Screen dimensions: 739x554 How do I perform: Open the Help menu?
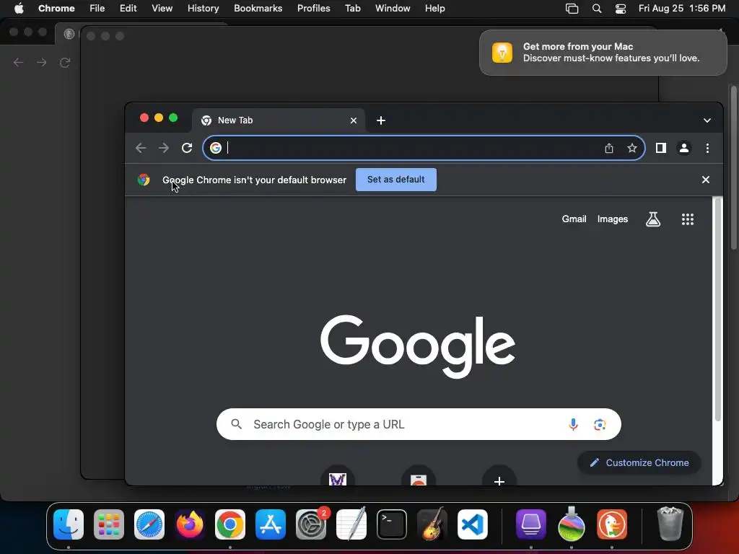(x=434, y=9)
